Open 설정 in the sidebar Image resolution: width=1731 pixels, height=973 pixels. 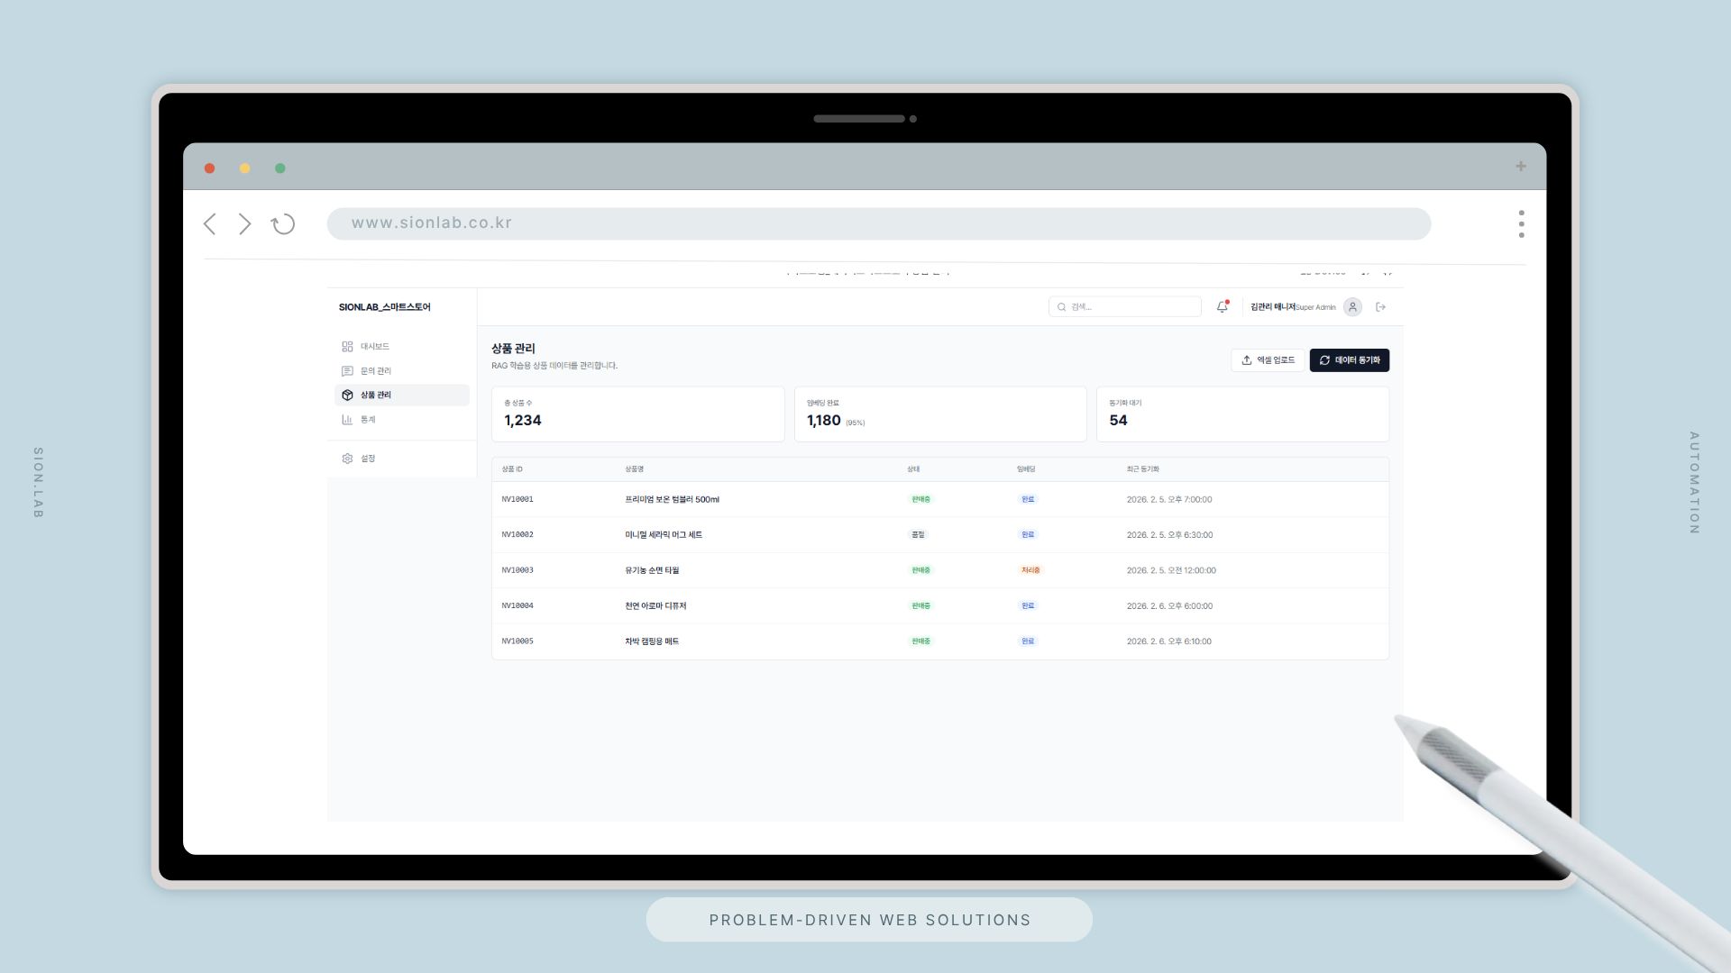pos(367,459)
